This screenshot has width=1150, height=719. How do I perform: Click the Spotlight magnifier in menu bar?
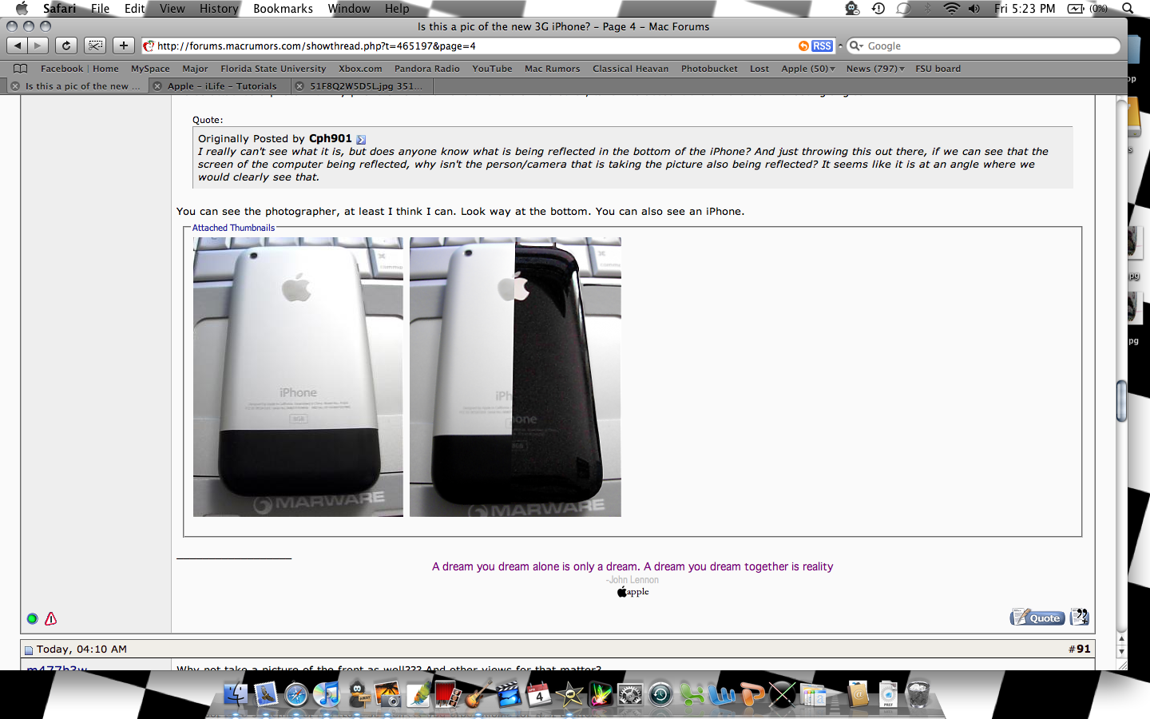tap(1128, 9)
